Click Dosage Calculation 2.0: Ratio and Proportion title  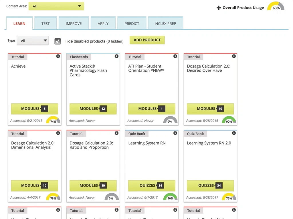tap(91, 145)
